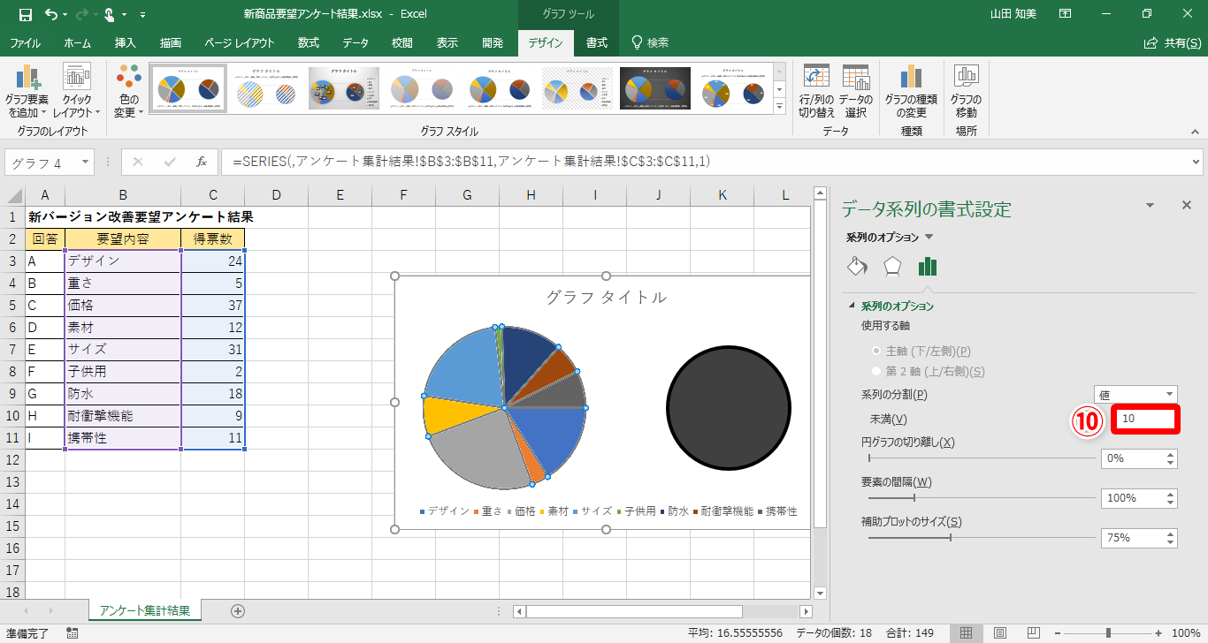Click 行/列の切り替え (Switch Row/Column)
The width and height of the screenshot is (1208, 643).
point(816,92)
